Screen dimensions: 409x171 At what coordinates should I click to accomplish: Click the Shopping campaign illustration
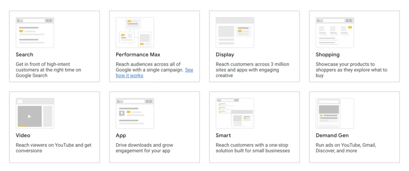pos(335,33)
